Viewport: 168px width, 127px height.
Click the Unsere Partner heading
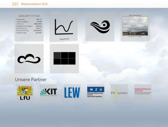(x=31, y=80)
